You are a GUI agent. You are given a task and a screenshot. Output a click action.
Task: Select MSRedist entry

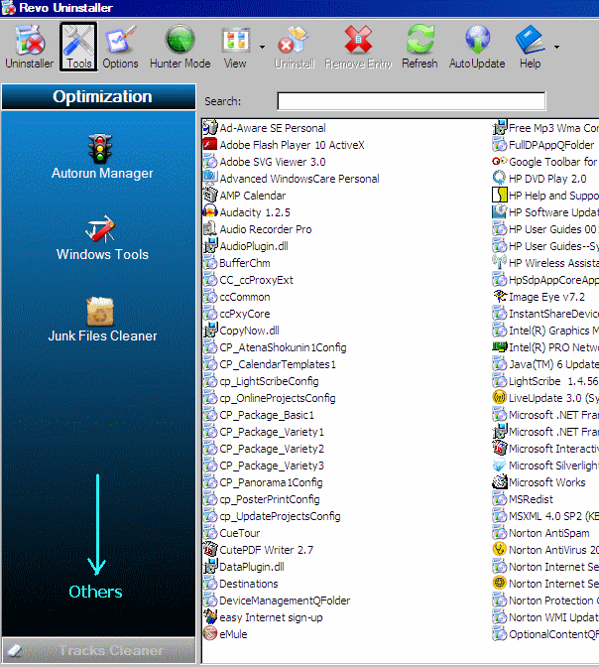click(523, 499)
